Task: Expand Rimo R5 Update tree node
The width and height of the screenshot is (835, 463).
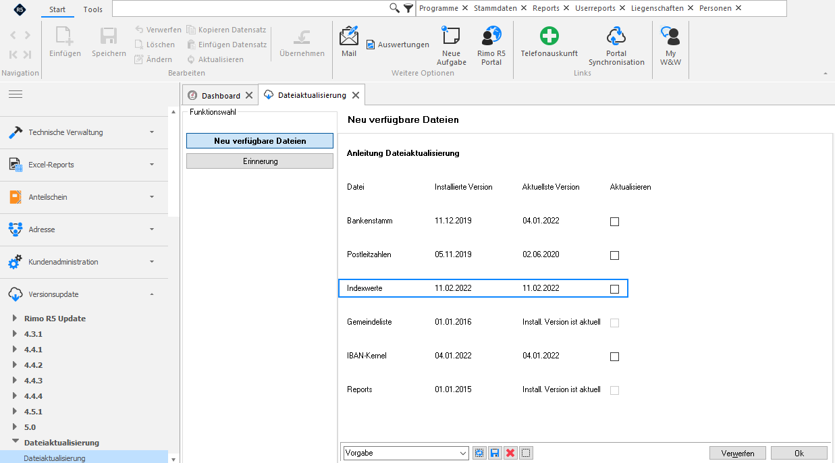Action: (16, 319)
